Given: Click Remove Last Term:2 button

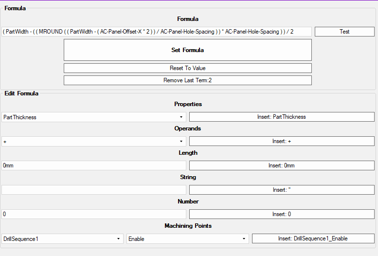Looking at the screenshot, I should pos(188,80).
